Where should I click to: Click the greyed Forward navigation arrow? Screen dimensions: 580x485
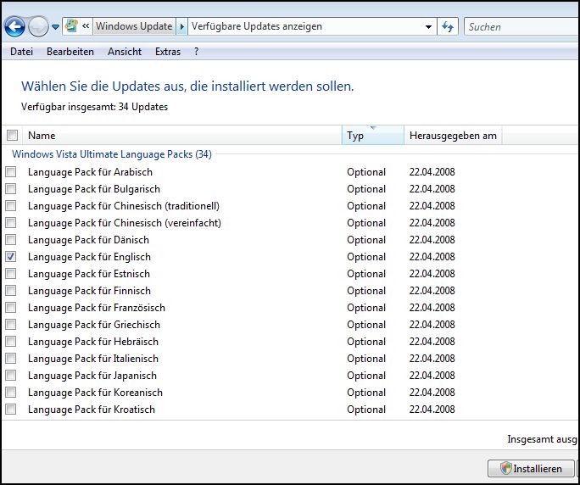tap(38, 26)
